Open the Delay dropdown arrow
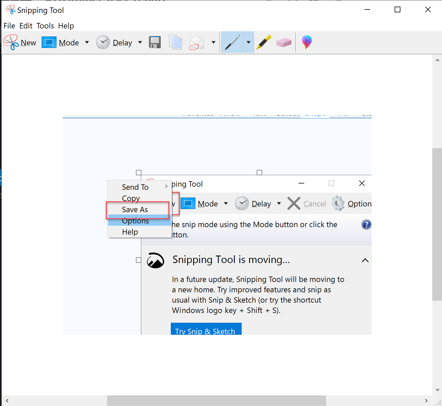The height and width of the screenshot is (406, 442). coord(140,42)
